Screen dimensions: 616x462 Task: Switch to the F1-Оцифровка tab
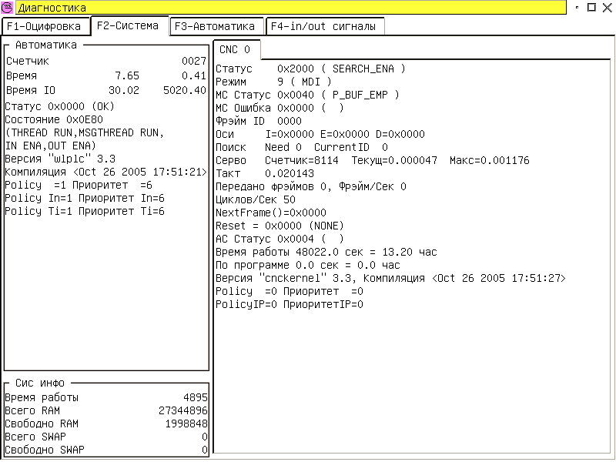pyautogui.click(x=45, y=26)
